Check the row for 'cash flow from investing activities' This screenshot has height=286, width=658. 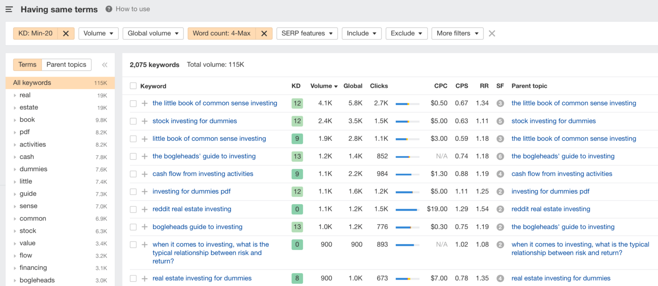tap(133, 174)
